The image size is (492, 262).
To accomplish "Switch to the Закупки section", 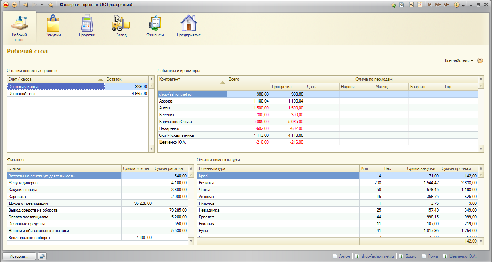I will (x=53, y=26).
